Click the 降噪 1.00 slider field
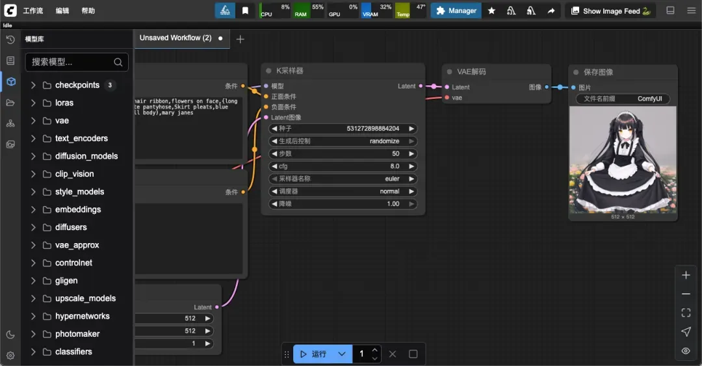The height and width of the screenshot is (366, 702). (343, 204)
